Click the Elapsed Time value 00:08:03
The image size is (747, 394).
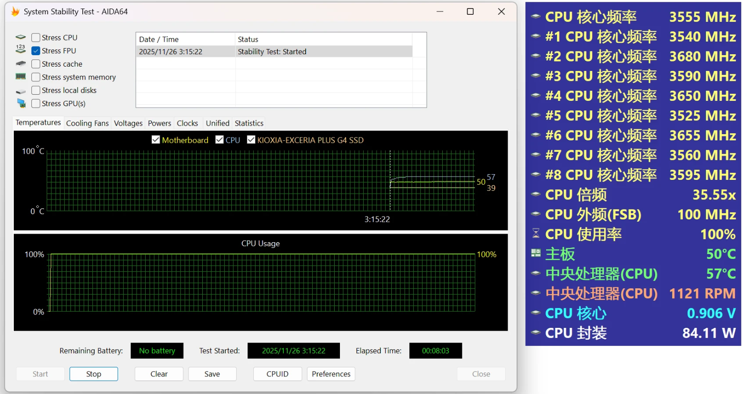coord(436,351)
